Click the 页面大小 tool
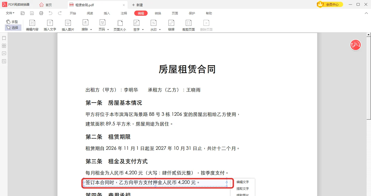Image resolution: width=371 pixels, height=196 pixels. [120, 26]
